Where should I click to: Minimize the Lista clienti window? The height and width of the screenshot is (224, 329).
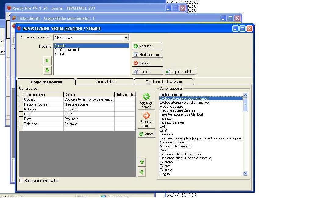point(223,18)
